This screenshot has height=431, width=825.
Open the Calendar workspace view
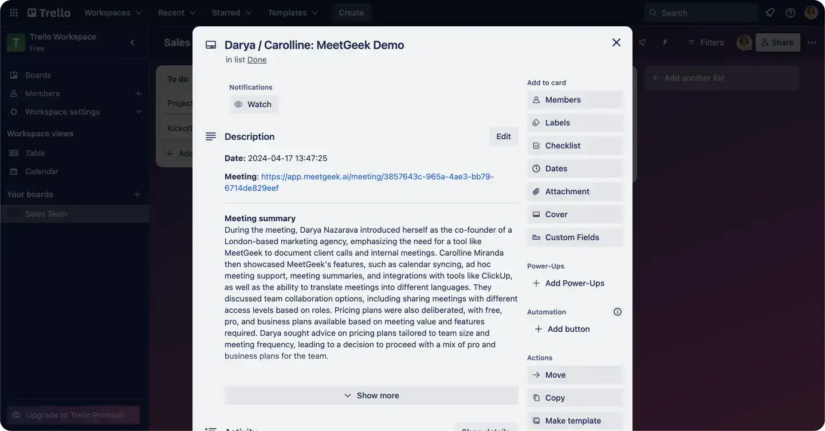coord(41,171)
